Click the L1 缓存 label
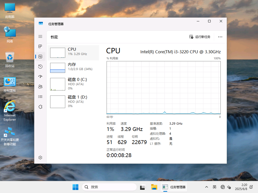 tap(155, 143)
